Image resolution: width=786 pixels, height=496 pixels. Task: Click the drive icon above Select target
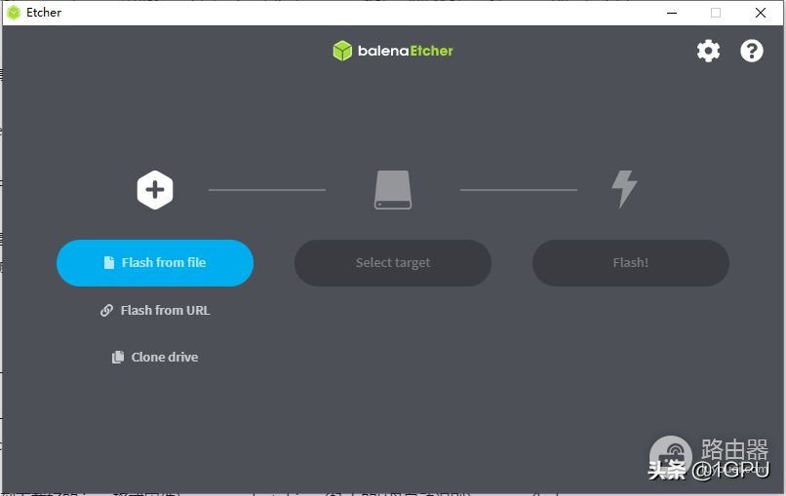pyautogui.click(x=393, y=190)
